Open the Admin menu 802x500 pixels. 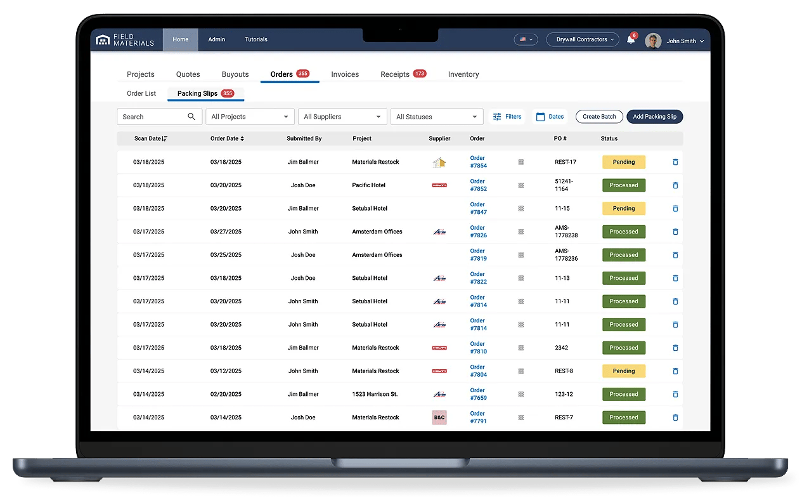pos(217,39)
